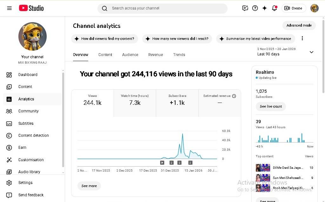The image size is (325, 202).
Task: Click the Search across your channel field
Action: click(162, 8)
